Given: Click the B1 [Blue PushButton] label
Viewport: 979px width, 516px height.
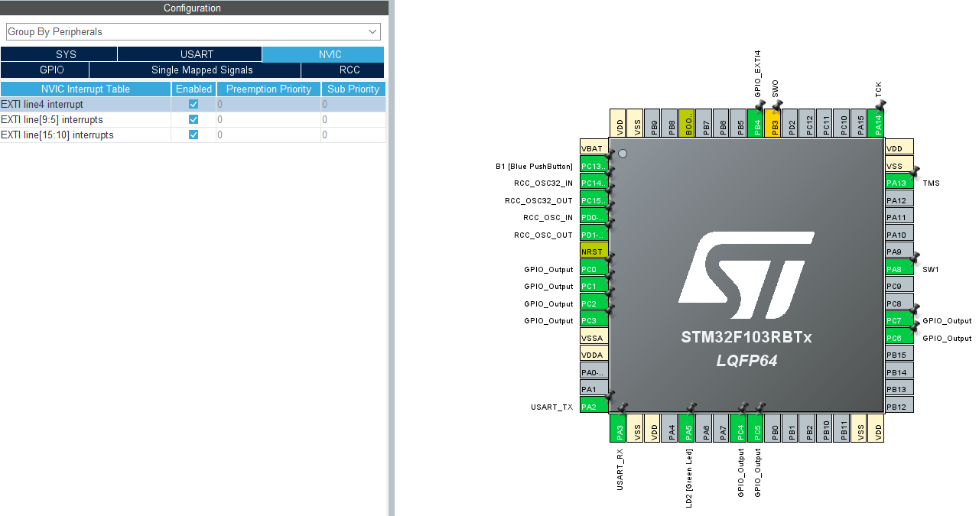Looking at the screenshot, I should point(534,166).
